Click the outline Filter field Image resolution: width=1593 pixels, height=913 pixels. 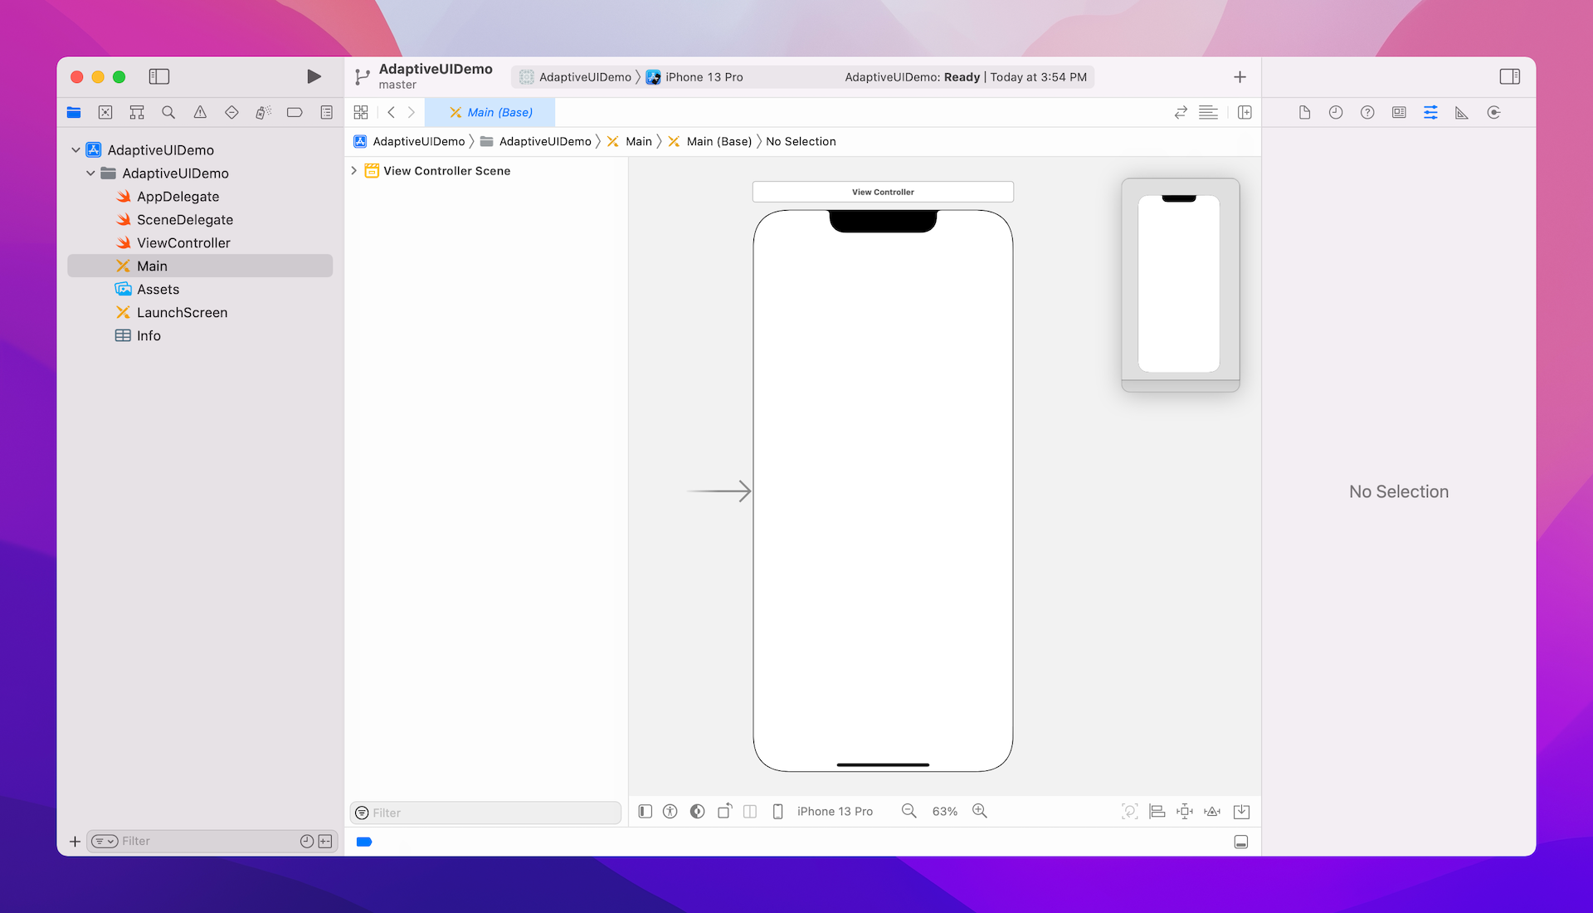click(490, 813)
